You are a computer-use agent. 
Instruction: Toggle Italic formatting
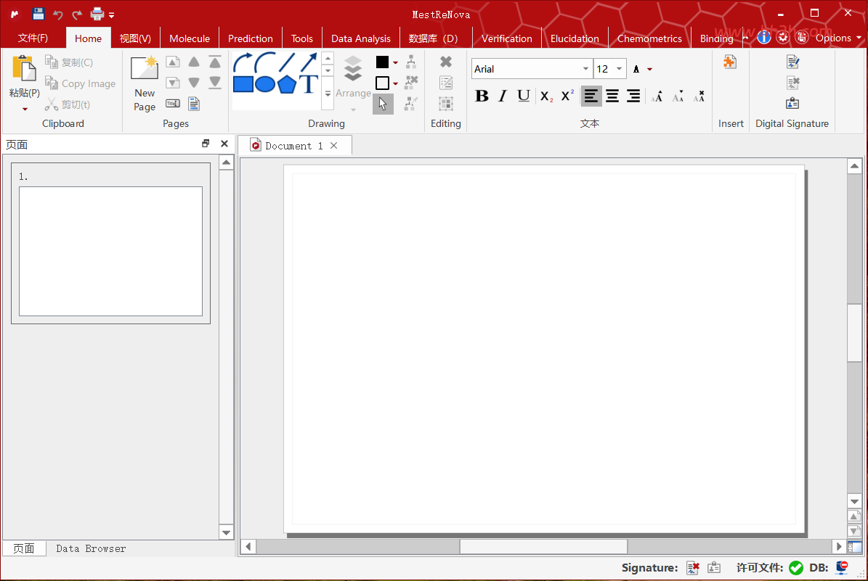pos(503,96)
